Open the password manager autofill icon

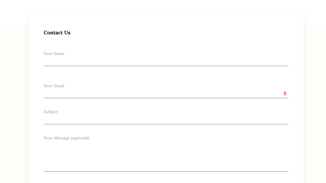[285, 93]
